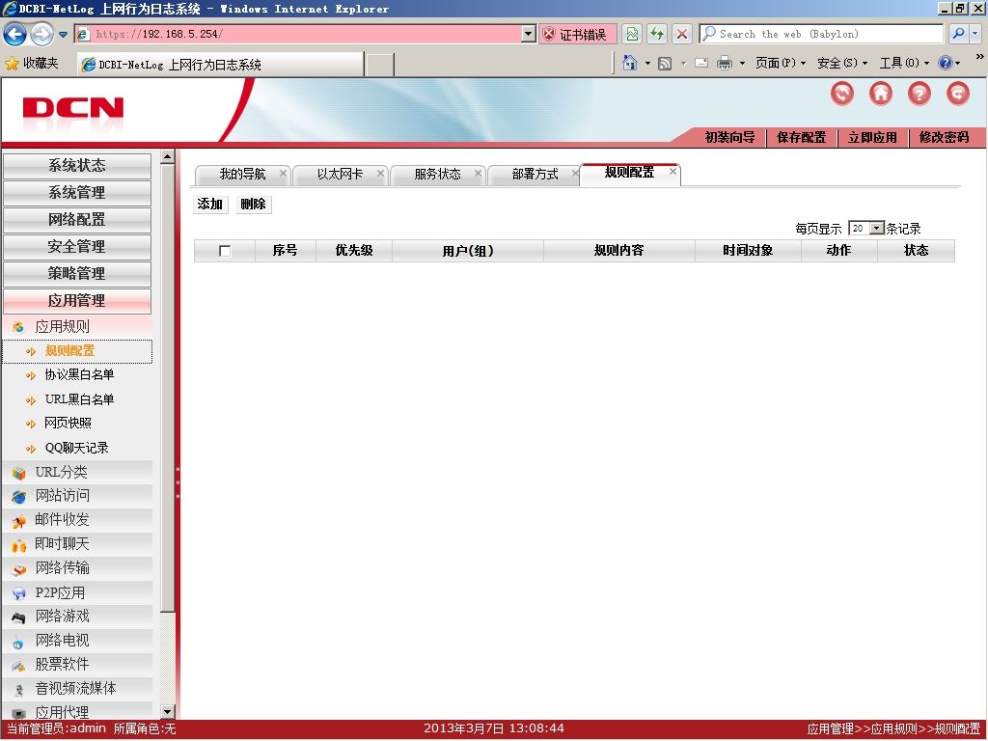Click the P2P应用 sidebar icon
988x741 pixels.
(18, 593)
